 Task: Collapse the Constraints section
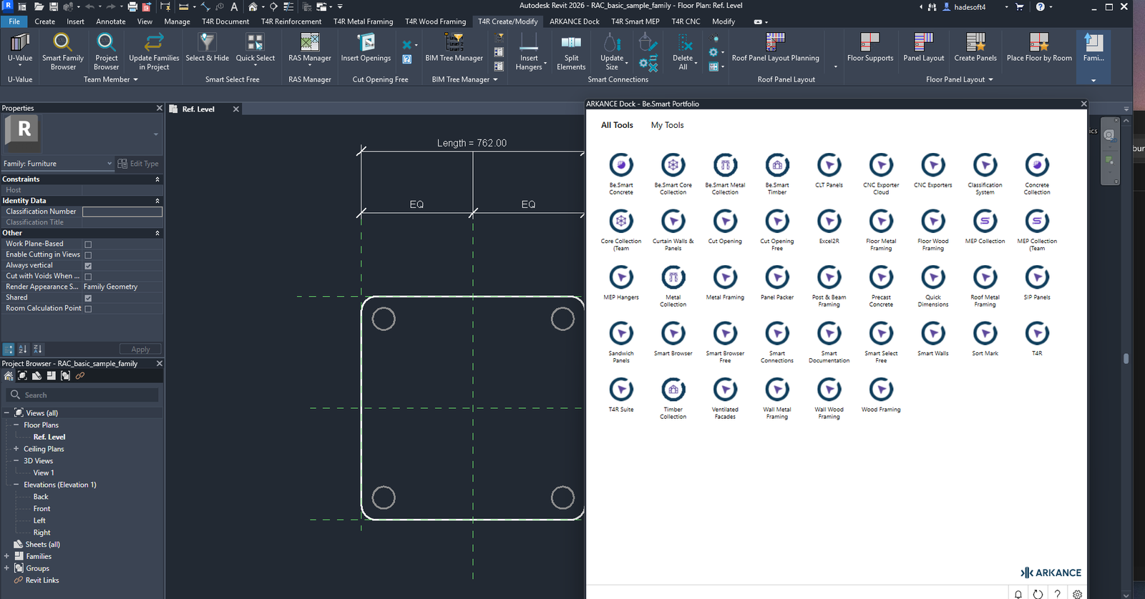pos(157,179)
